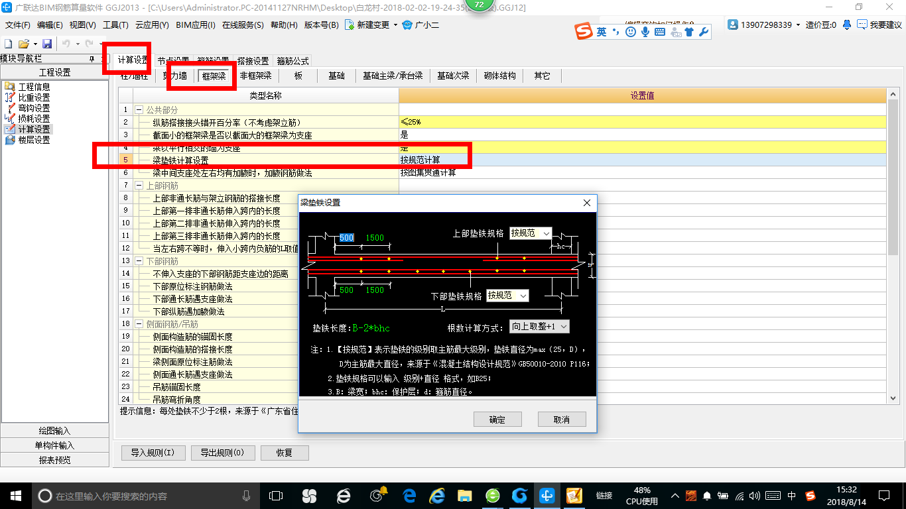Click Task View icon on taskbar
The image size is (906, 509).
pyautogui.click(x=275, y=495)
